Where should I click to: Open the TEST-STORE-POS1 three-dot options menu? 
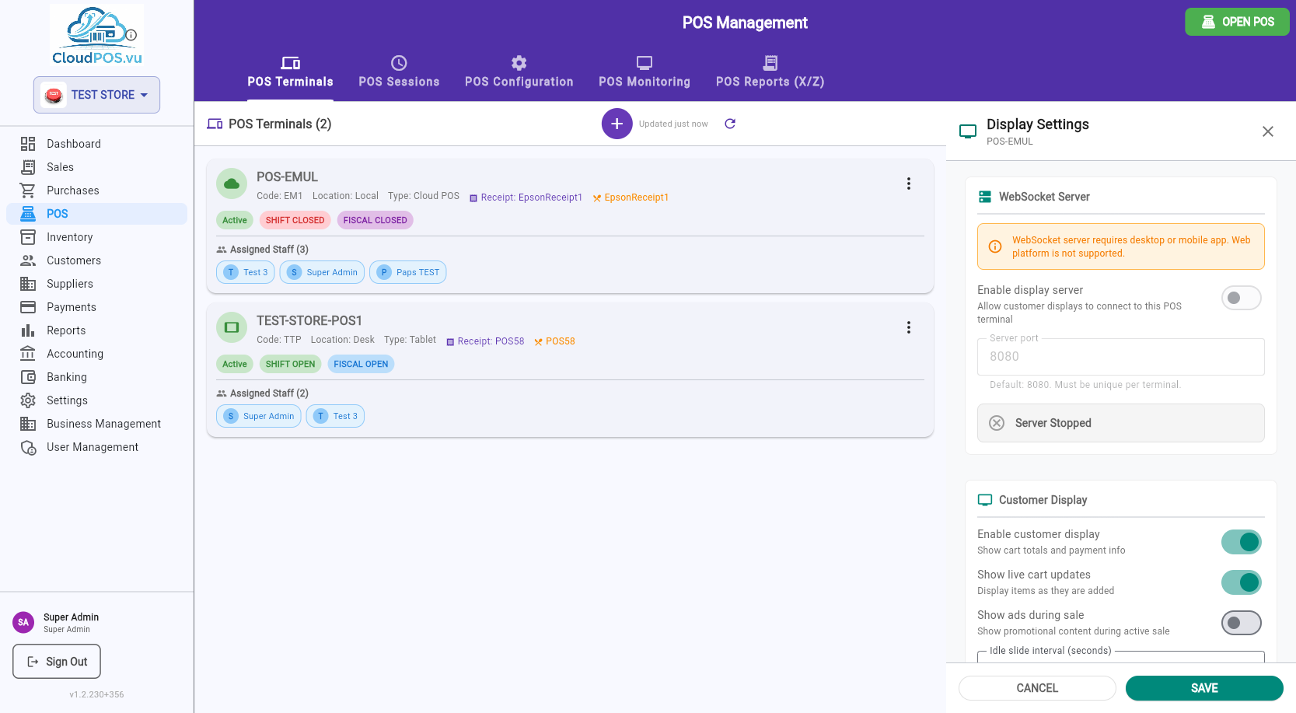(x=908, y=327)
